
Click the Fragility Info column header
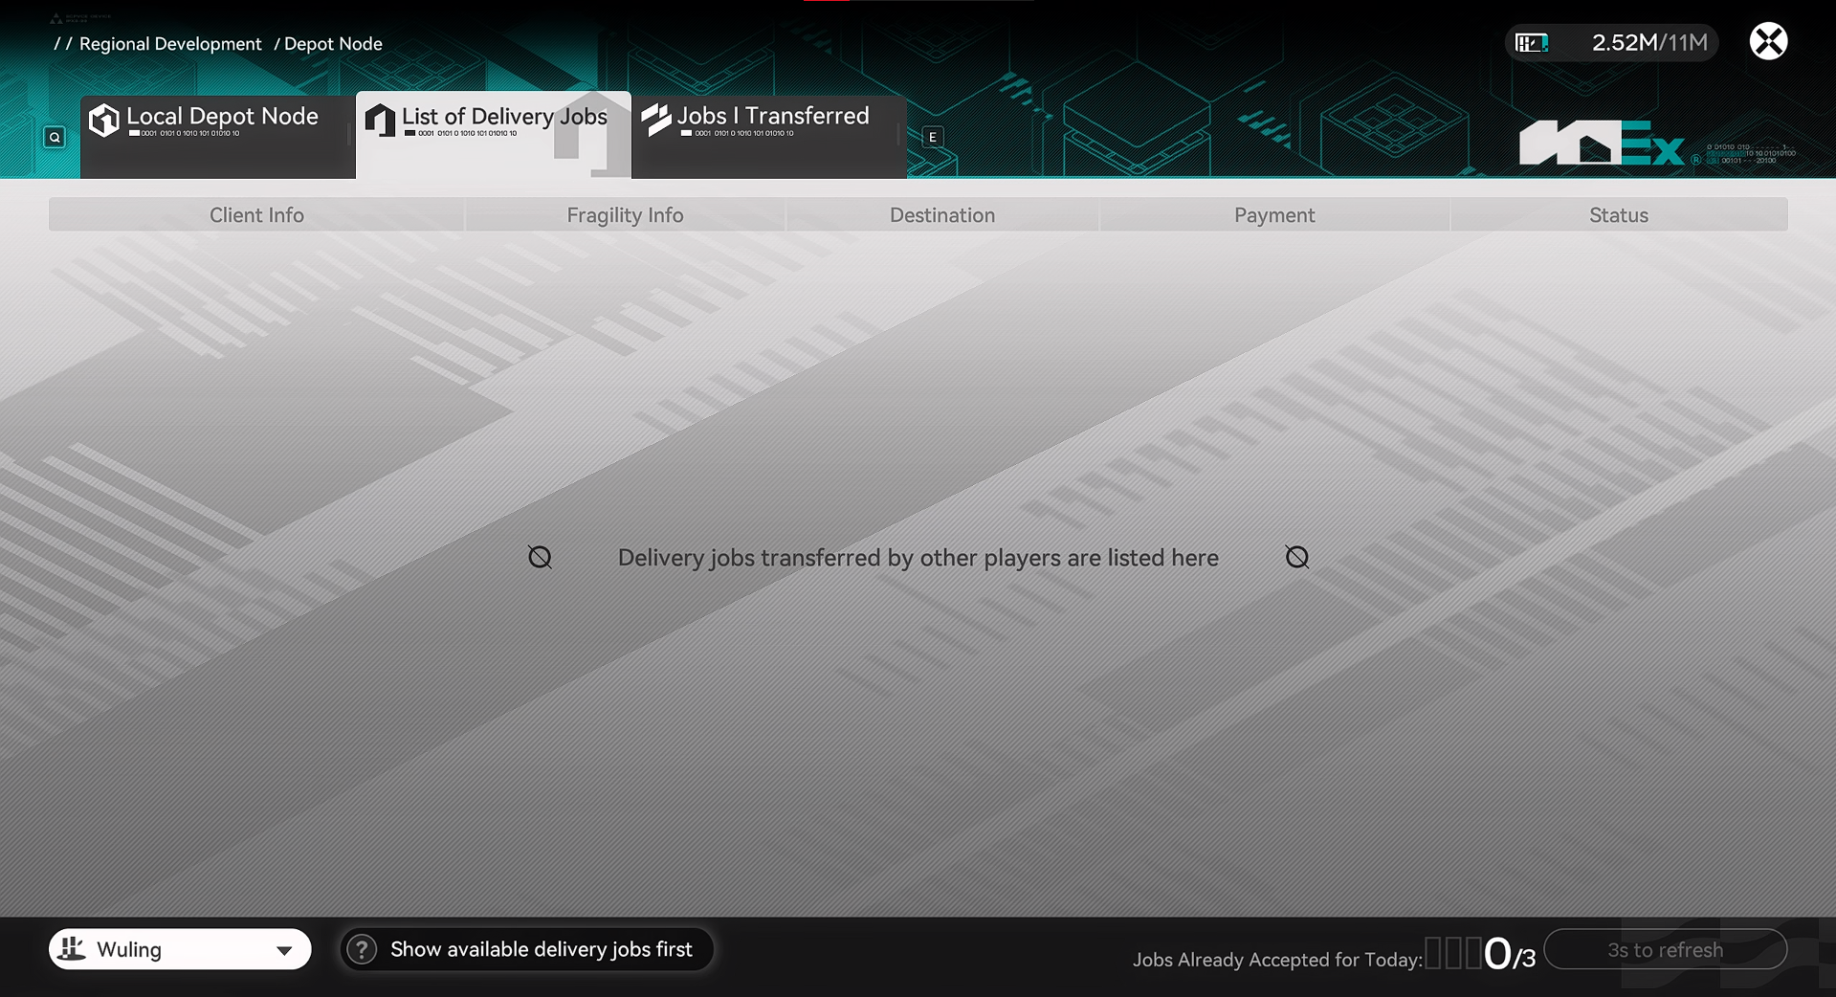(625, 214)
